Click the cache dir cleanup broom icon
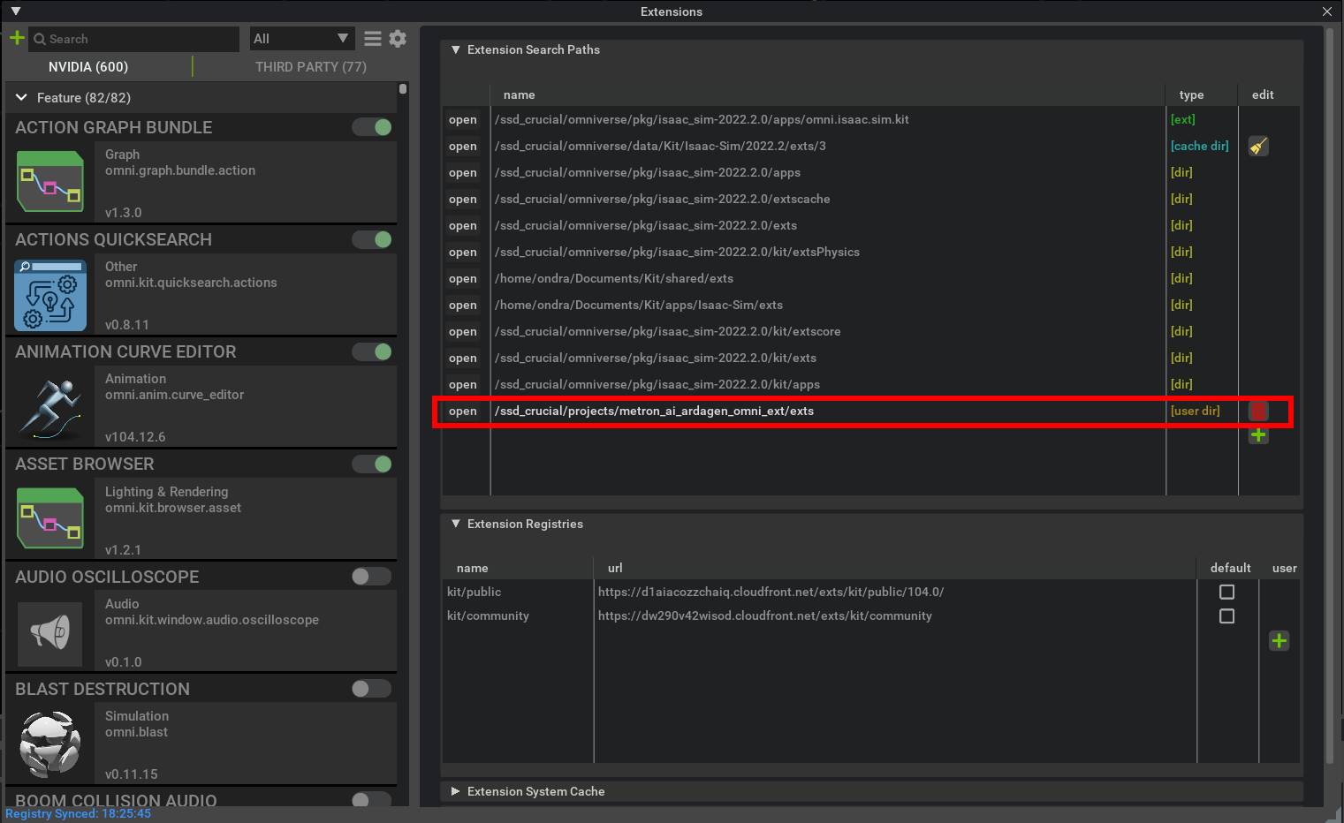Screen dimensions: 1344x823 point(1258,146)
